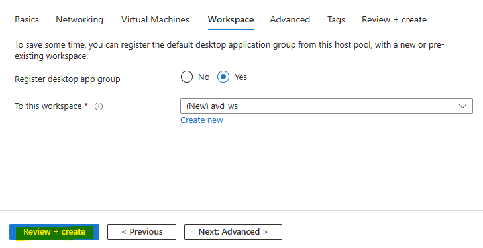Go to the Virtual Machines tab
The image size is (483, 248).
click(155, 19)
